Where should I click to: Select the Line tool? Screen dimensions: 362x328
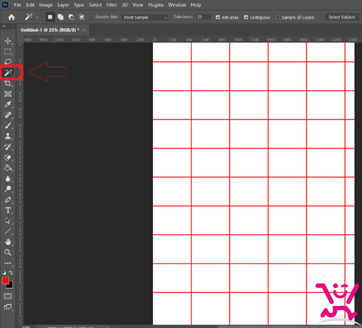(8, 231)
